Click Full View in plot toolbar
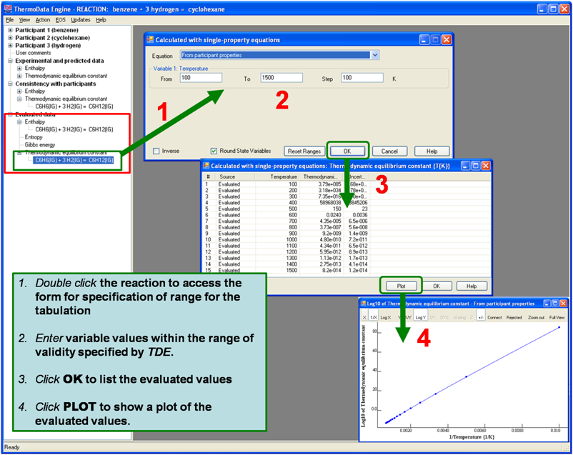This screenshot has width=573, height=455. [x=557, y=317]
